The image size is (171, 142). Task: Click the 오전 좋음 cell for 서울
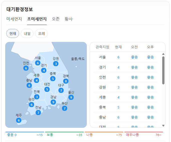134,57
